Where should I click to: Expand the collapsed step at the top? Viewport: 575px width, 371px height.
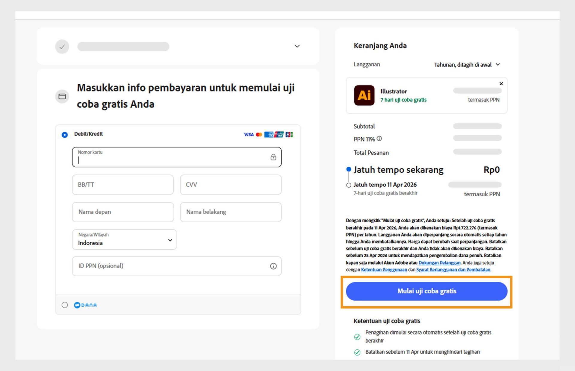297,46
